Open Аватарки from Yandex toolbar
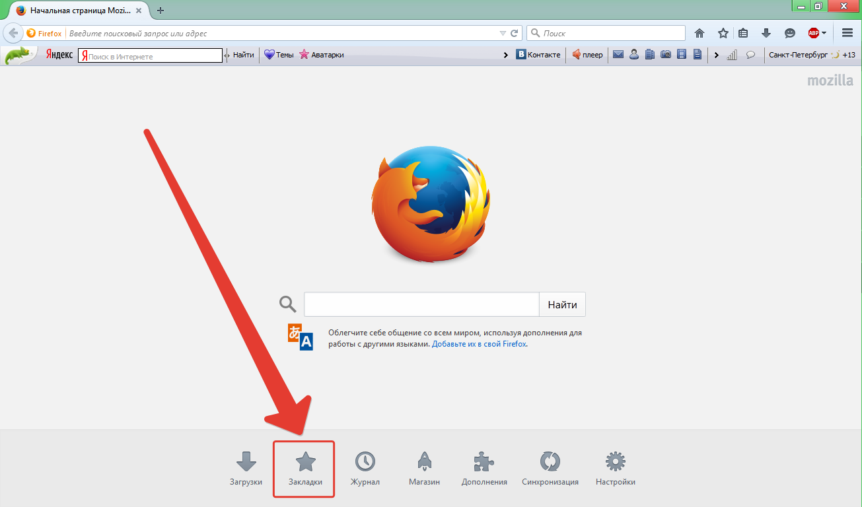This screenshot has height=507, width=862. pos(322,55)
